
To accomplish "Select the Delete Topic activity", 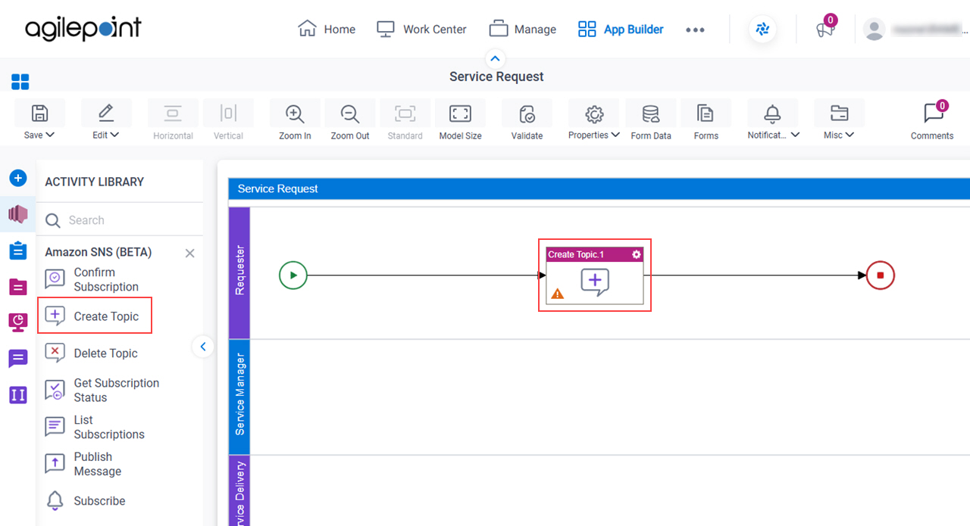I will pyautogui.click(x=93, y=353).
